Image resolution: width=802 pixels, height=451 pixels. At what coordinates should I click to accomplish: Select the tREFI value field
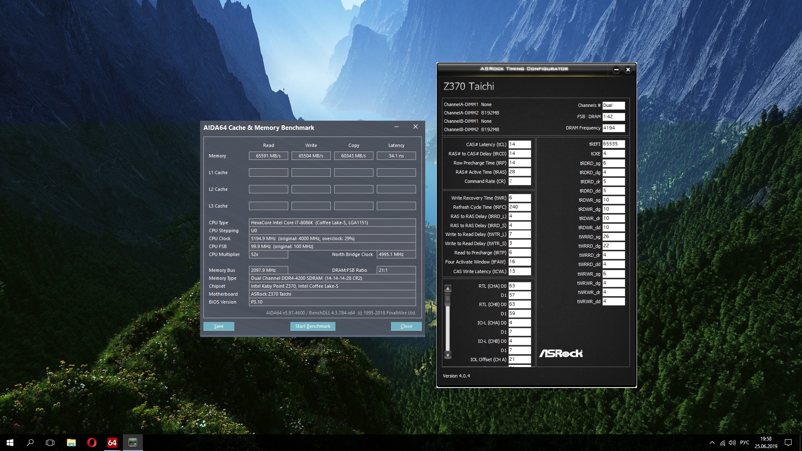pos(613,144)
